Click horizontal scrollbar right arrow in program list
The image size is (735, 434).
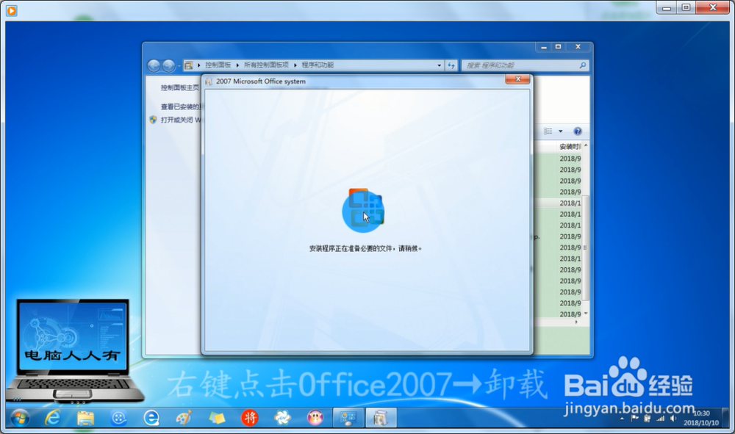pos(576,322)
